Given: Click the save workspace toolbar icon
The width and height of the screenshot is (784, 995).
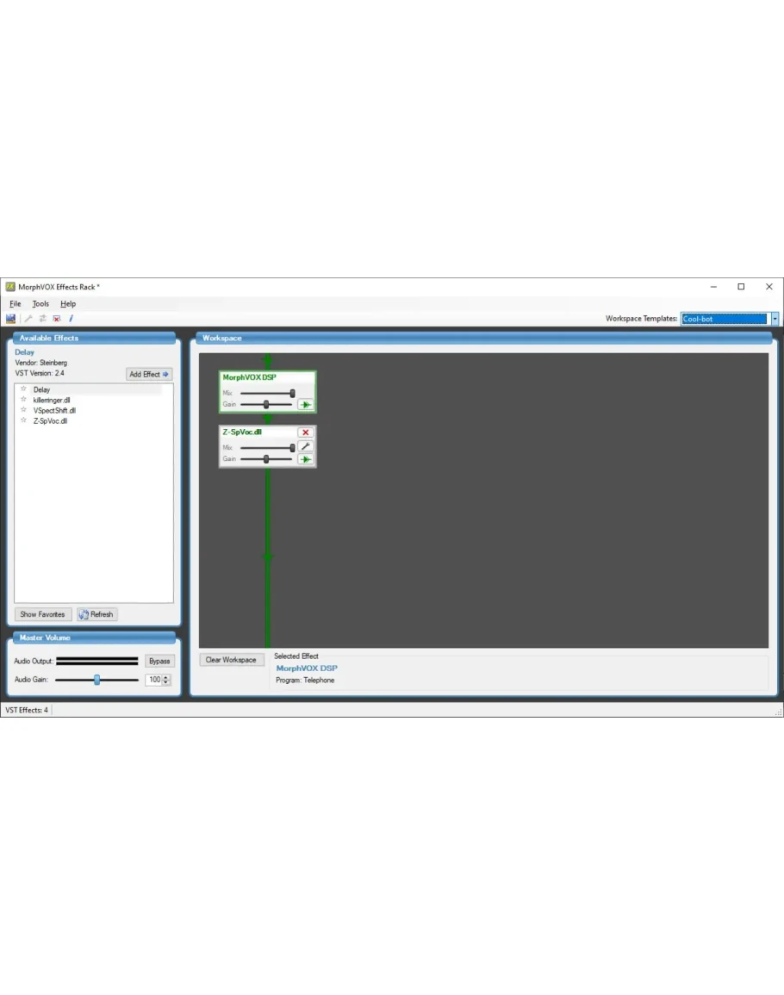Looking at the screenshot, I should point(11,319).
